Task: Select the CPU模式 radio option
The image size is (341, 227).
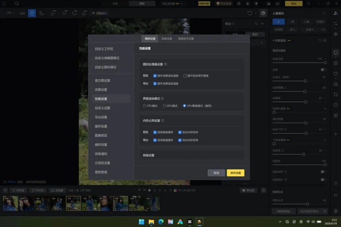Action: [145, 106]
